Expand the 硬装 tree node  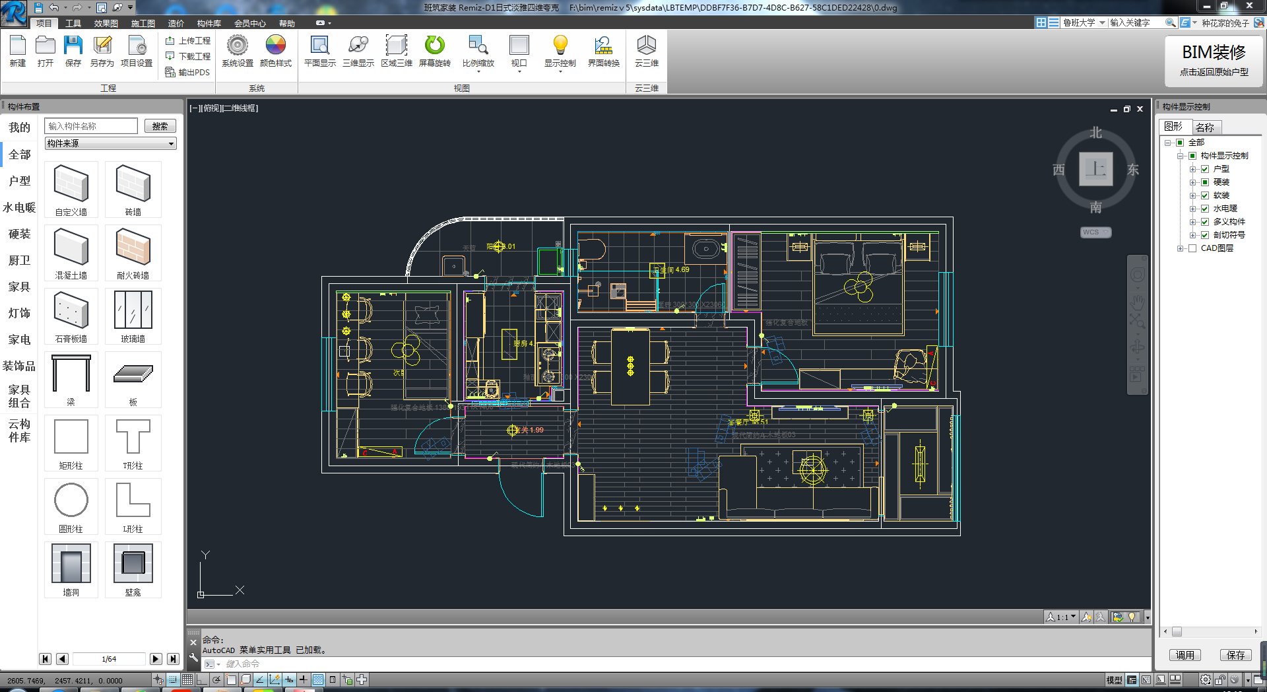pyautogui.click(x=1192, y=182)
